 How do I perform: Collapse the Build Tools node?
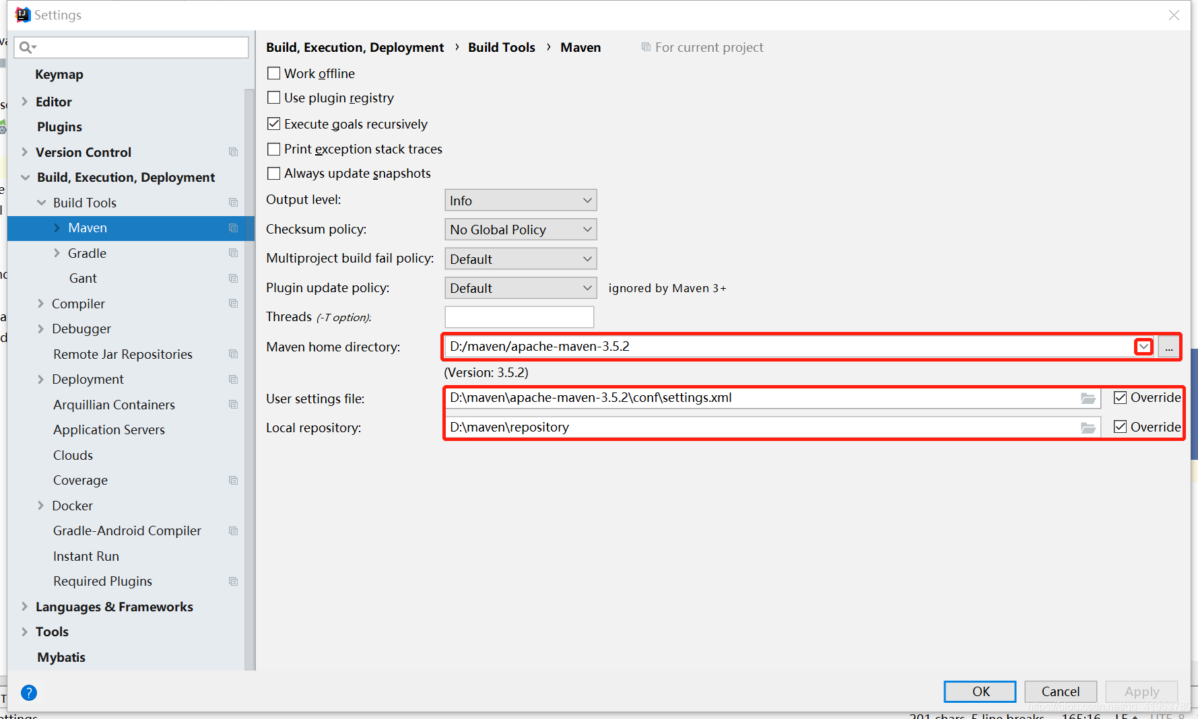point(42,203)
